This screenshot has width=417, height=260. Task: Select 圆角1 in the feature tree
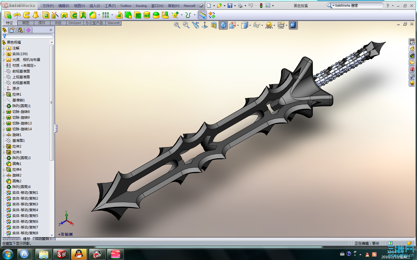pyautogui.click(x=17, y=164)
